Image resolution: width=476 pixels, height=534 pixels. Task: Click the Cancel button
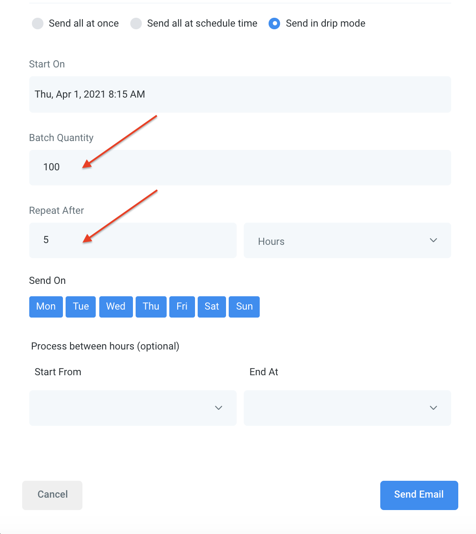click(52, 495)
